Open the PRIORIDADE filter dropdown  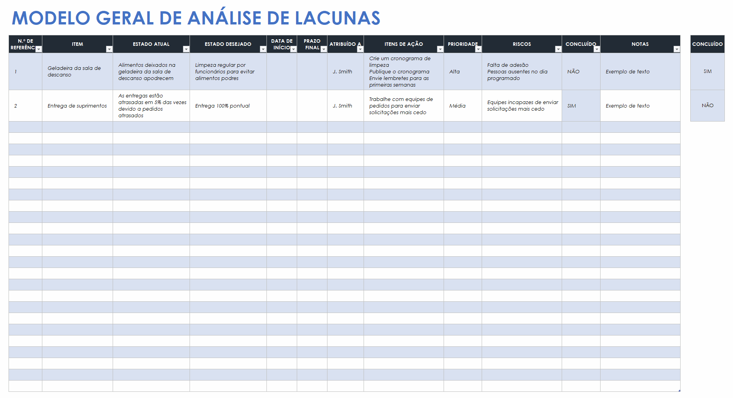pyautogui.click(x=478, y=49)
